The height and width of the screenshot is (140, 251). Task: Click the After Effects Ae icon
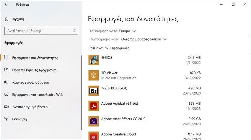click(94, 121)
